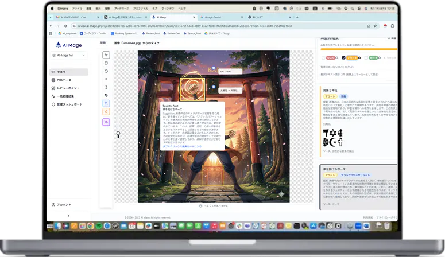Viewport: 445px width, 257px height.
Task: Select the diagonal arrow drawing tool
Action: point(106,79)
